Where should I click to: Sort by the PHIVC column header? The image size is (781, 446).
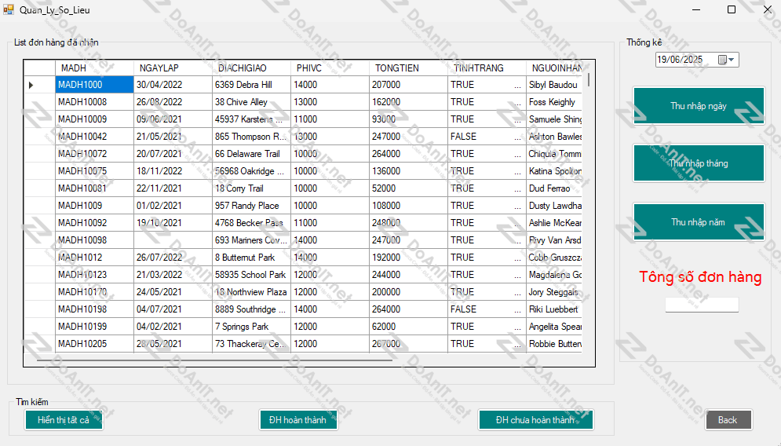point(330,68)
